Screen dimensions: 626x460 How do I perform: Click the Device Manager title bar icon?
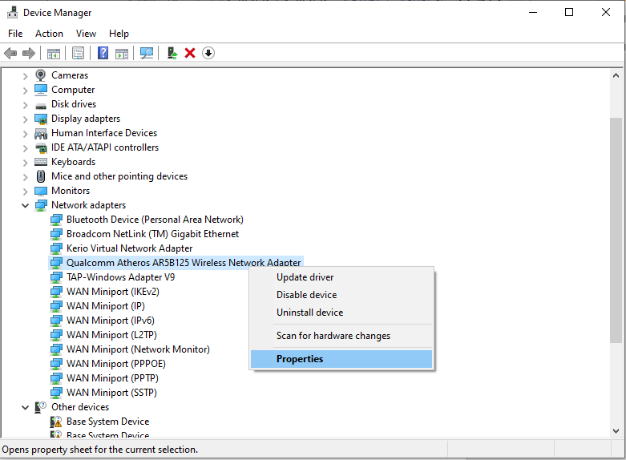pyautogui.click(x=12, y=13)
